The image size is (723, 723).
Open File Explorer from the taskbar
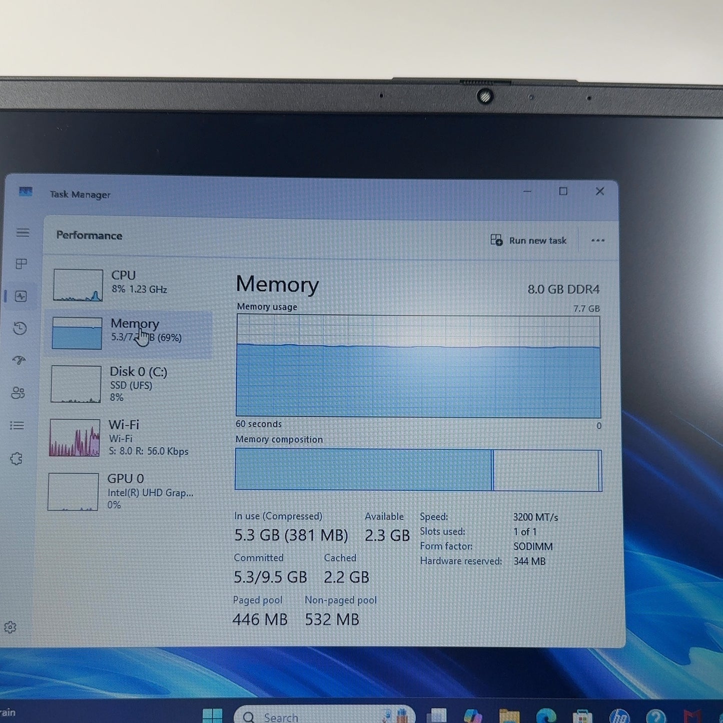coord(509,716)
